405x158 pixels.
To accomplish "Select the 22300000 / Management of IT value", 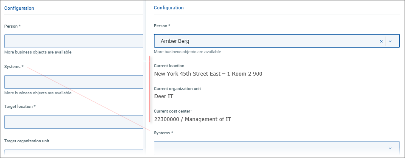I will click(x=193, y=119).
